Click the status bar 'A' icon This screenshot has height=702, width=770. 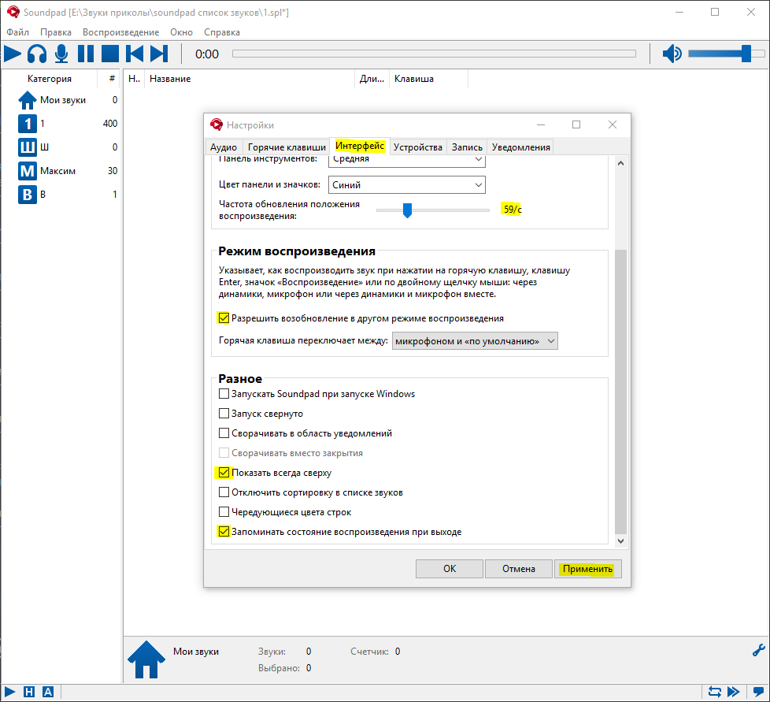click(48, 692)
